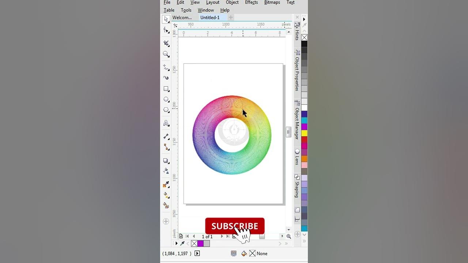Select the Ellipse tool

(x=166, y=99)
